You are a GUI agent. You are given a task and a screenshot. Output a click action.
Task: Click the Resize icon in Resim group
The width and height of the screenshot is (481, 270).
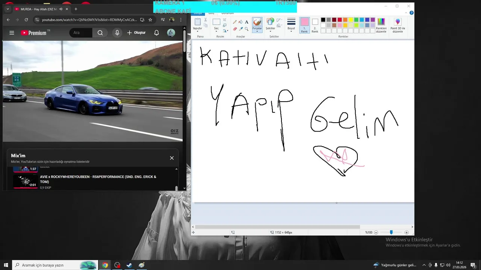tap(225, 25)
